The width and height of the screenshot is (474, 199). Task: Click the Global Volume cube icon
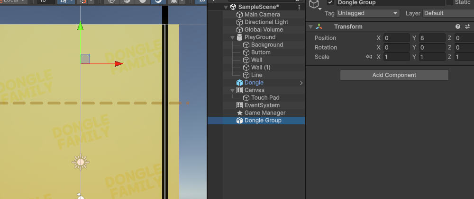[x=239, y=30]
